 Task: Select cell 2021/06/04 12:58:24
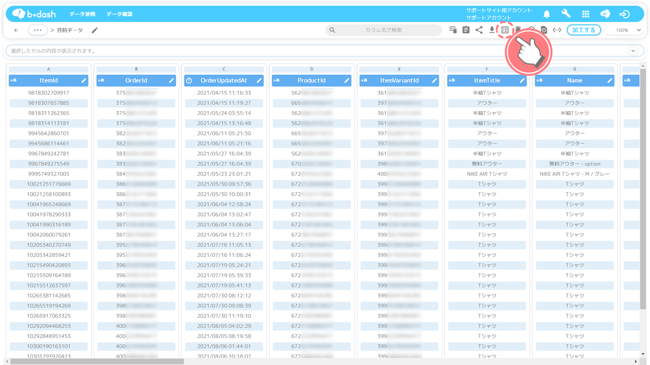pyautogui.click(x=223, y=205)
